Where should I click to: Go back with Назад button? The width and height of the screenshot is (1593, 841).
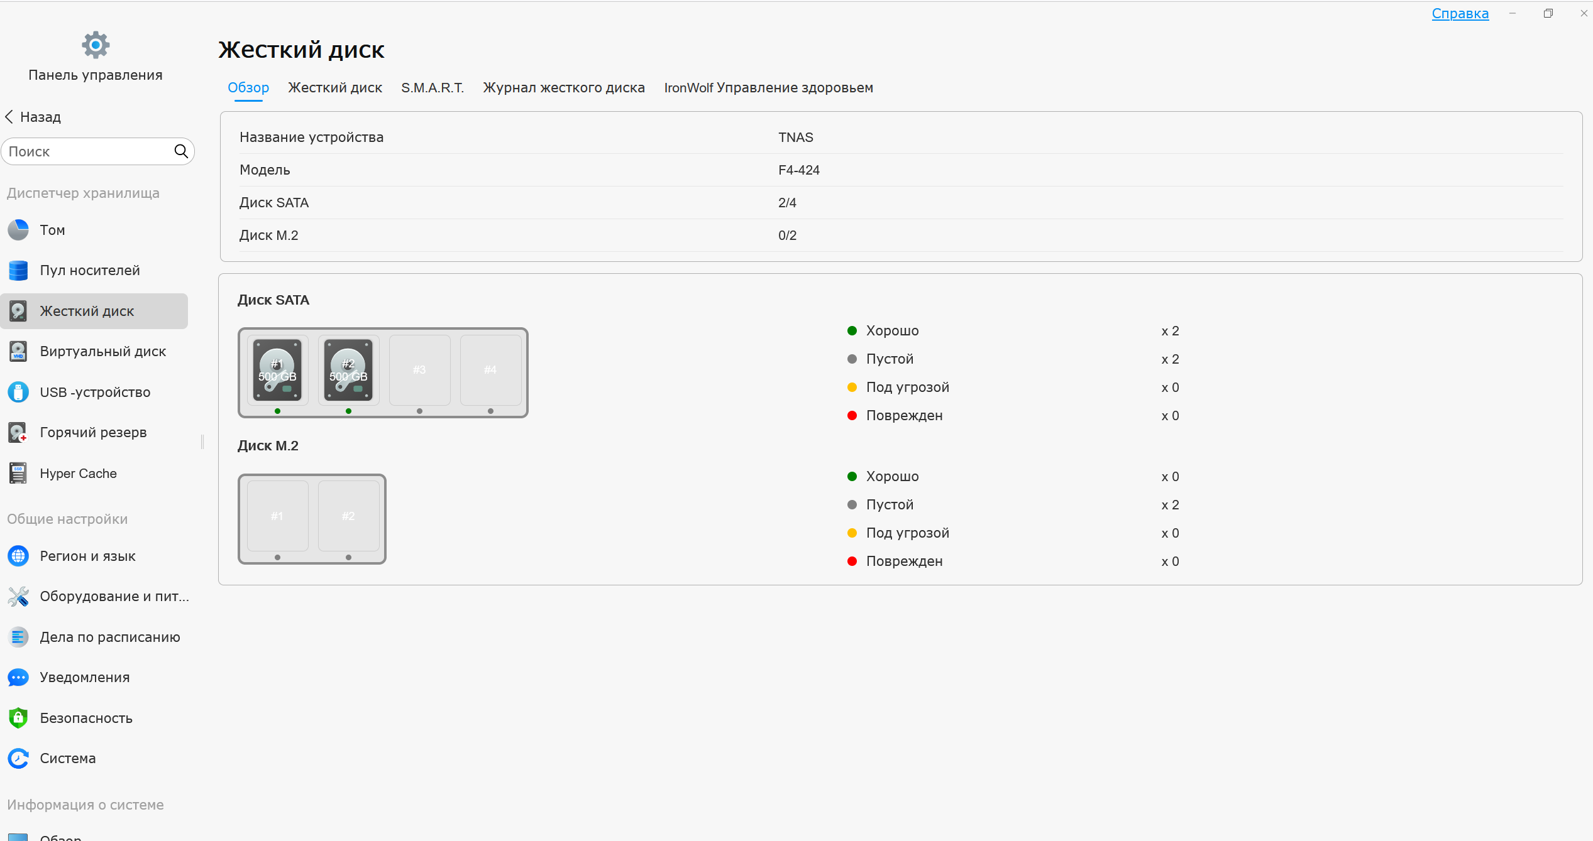[33, 117]
